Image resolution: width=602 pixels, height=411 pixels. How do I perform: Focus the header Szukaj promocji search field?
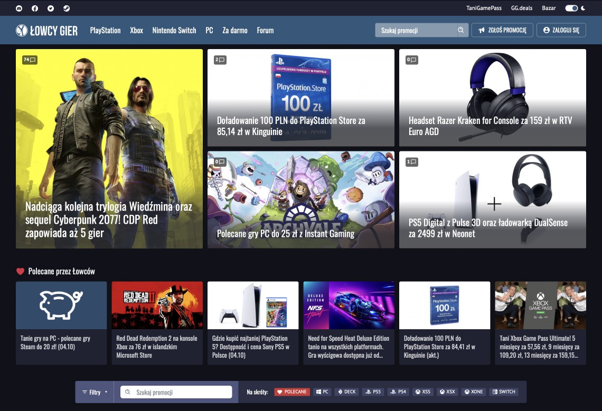pos(416,30)
